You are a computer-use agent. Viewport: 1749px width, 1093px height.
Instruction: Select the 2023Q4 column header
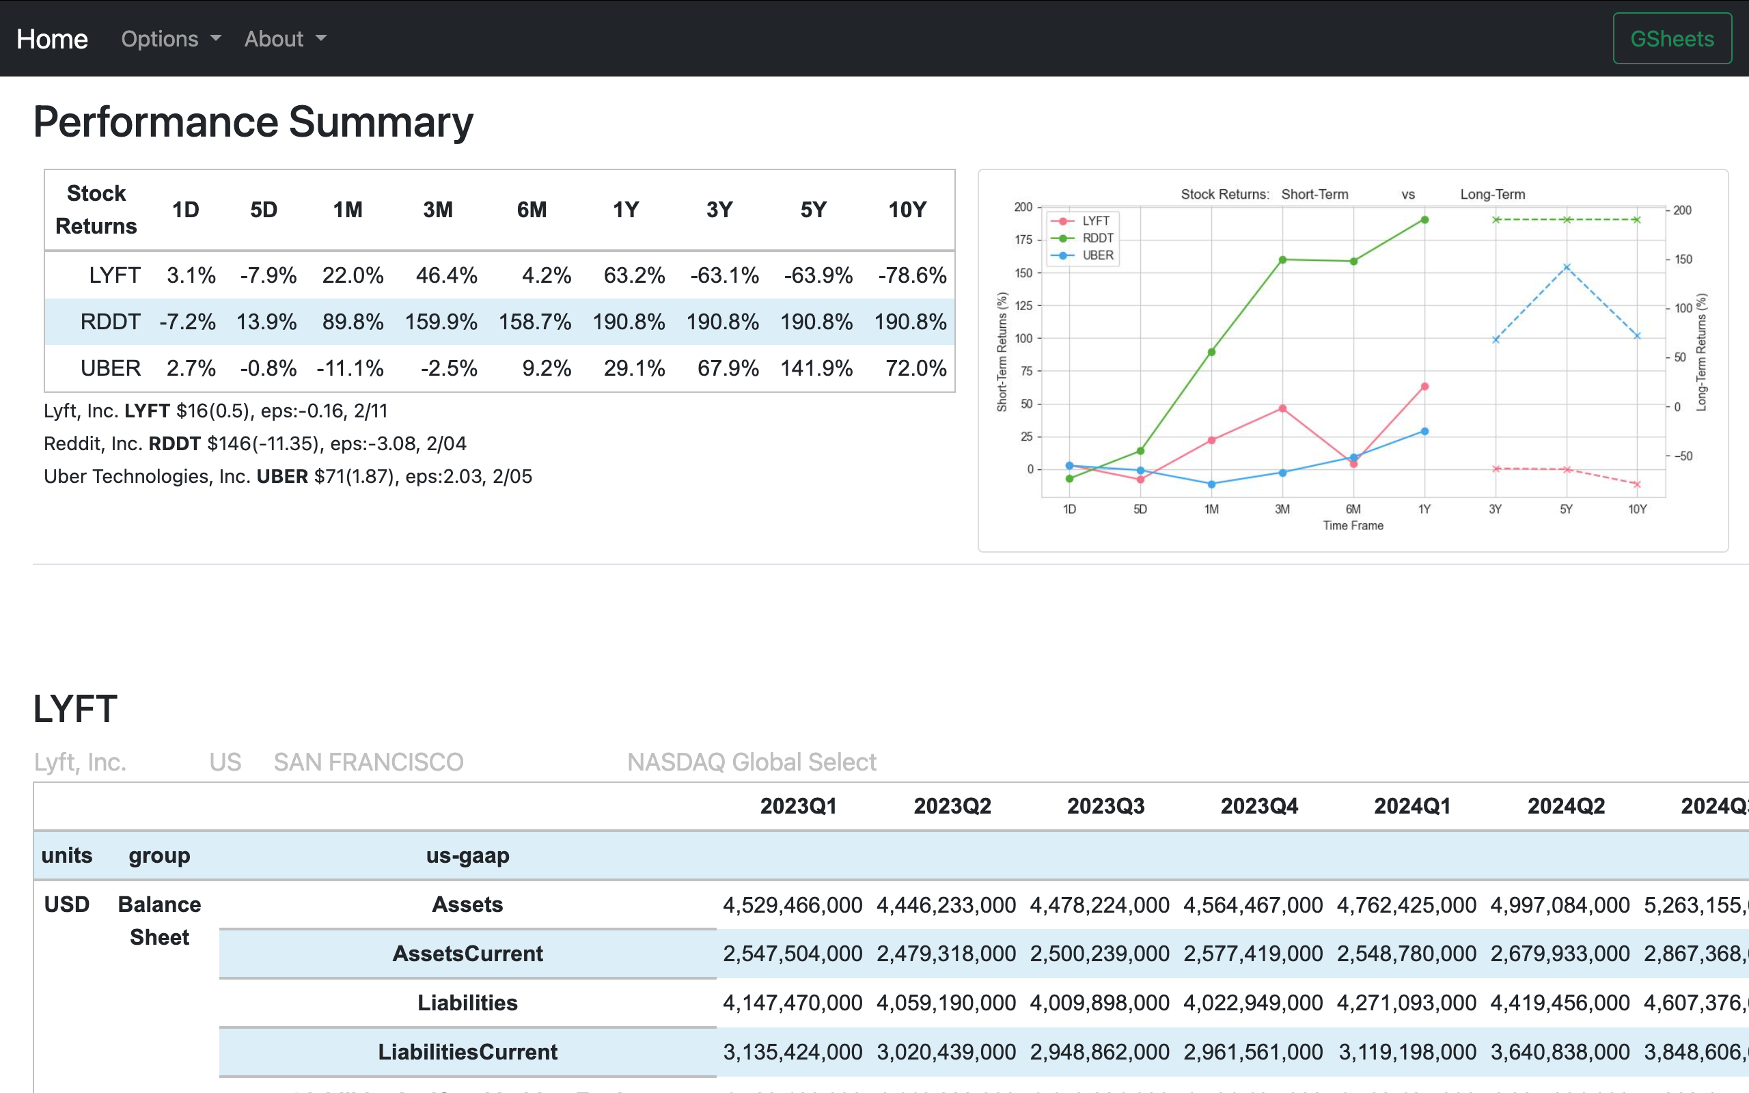tap(1259, 806)
